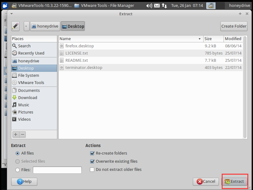Select Desktop in Places sidebar

point(34,68)
